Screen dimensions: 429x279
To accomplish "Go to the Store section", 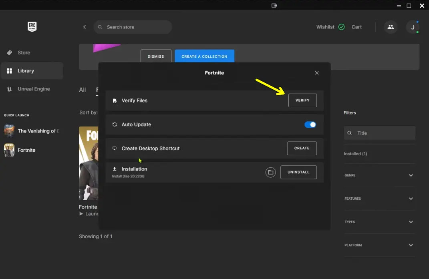I will point(24,53).
